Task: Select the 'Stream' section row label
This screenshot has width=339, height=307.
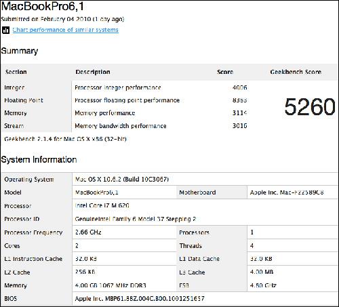Action: (14, 125)
